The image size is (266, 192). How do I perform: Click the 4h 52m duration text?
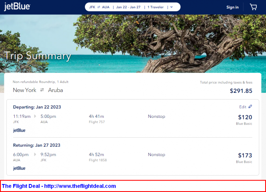tap(96, 155)
